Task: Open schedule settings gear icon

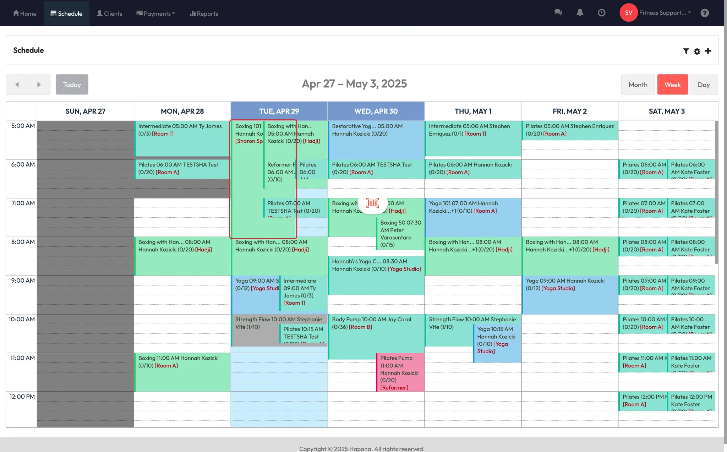Action: (697, 51)
